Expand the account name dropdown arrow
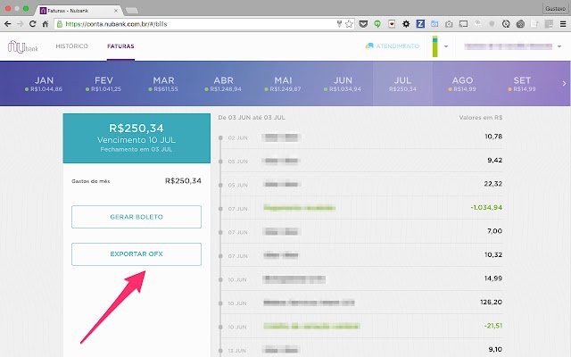571x357 pixels. (559, 46)
